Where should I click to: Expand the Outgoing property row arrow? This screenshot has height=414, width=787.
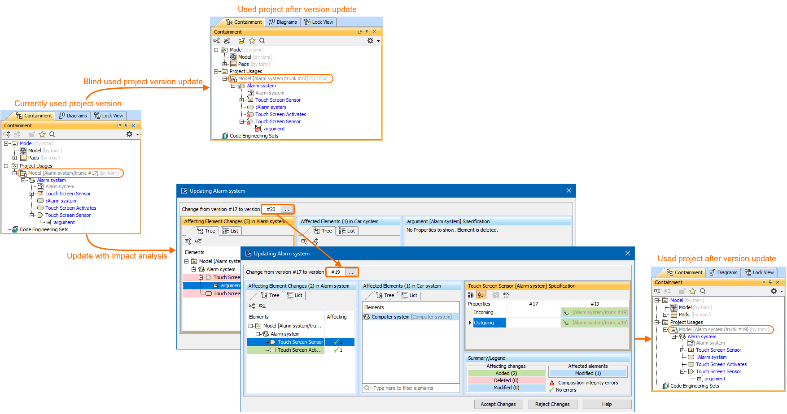(x=470, y=323)
